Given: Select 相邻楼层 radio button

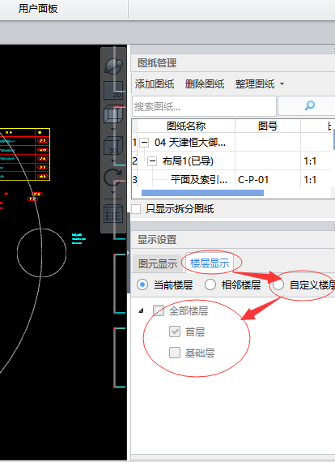Looking at the screenshot, I should point(210,285).
